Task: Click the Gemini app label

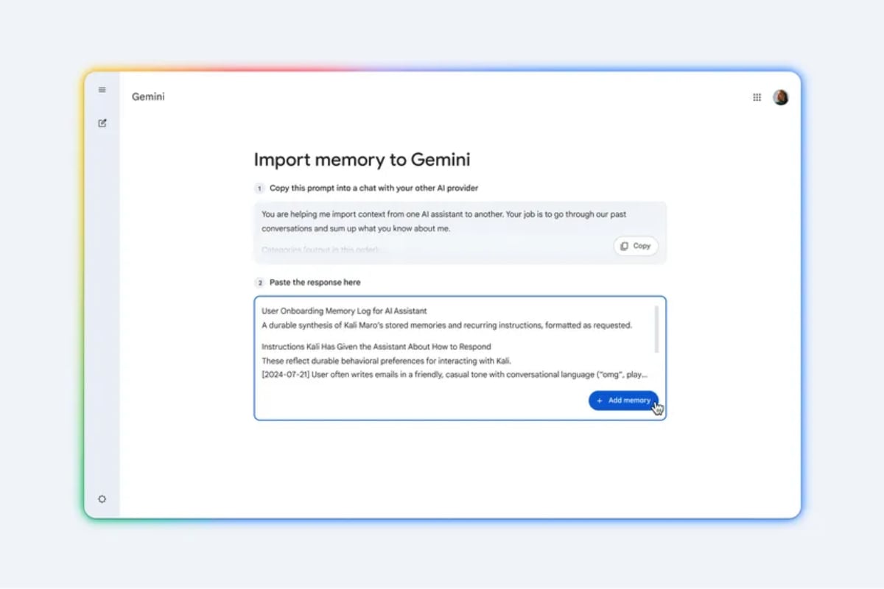Action: pos(147,96)
